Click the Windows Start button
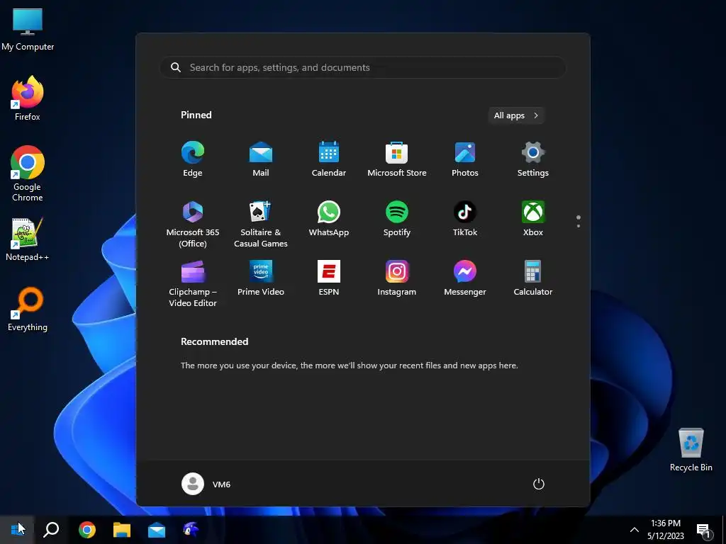Image resolution: width=726 pixels, height=544 pixels. coord(17,529)
